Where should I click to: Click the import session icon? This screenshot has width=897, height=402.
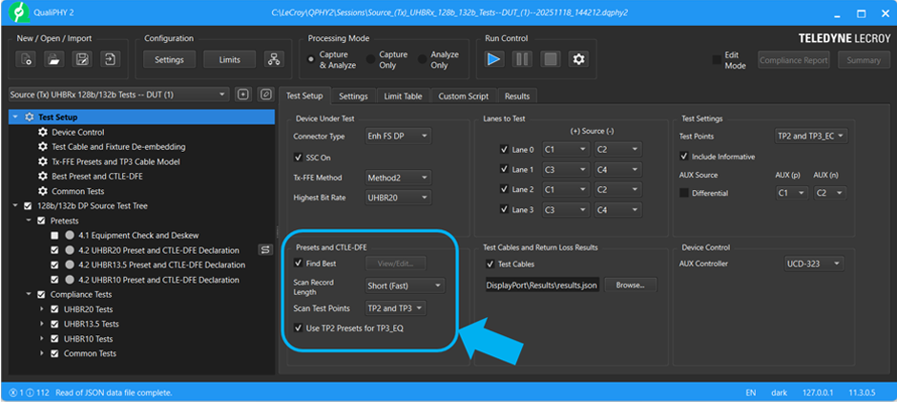pos(111,59)
